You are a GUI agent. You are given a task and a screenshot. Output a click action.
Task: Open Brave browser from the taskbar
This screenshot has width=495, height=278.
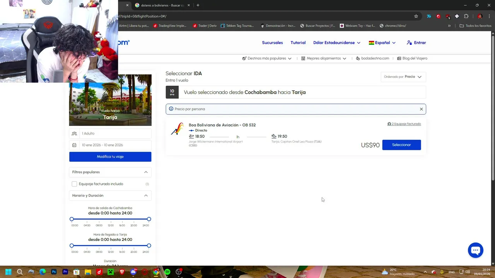coord(122,272)
